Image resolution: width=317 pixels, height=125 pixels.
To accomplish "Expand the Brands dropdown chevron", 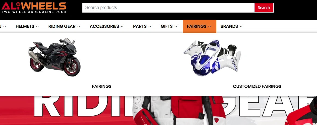I will click(x=241, y=26).
